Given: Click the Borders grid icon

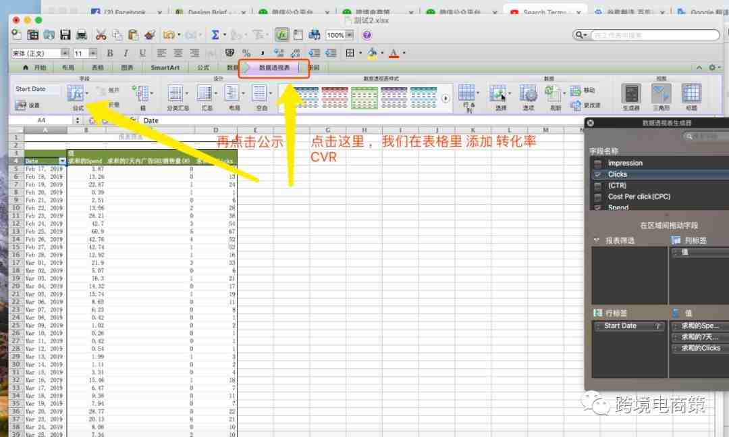Looking at the screenshot, I should [350, 53].
